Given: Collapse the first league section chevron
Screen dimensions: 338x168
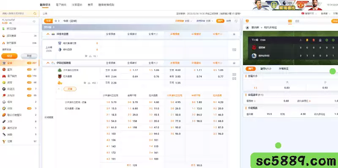Looking at the screenshot, I should (48, 34).
